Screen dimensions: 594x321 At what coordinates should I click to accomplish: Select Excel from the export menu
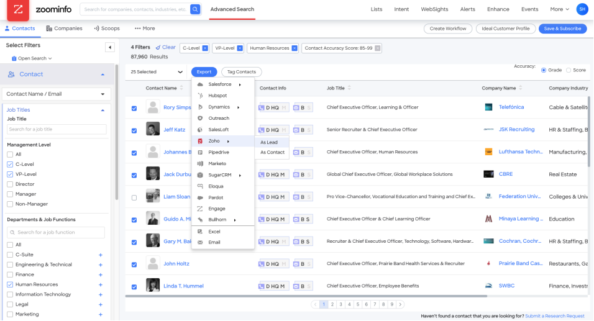(x=214, y=232)
